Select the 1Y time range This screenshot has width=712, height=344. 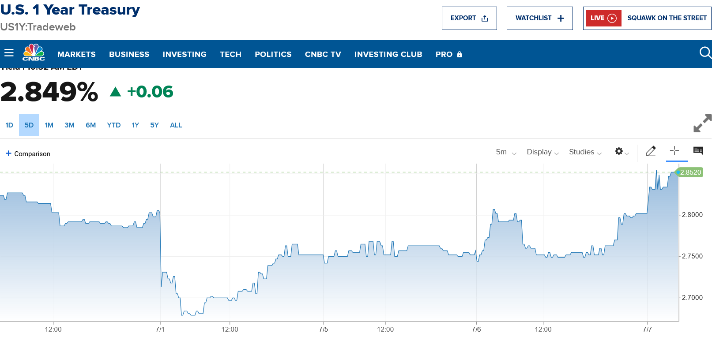pyautogui.click(x=136, y=125)
